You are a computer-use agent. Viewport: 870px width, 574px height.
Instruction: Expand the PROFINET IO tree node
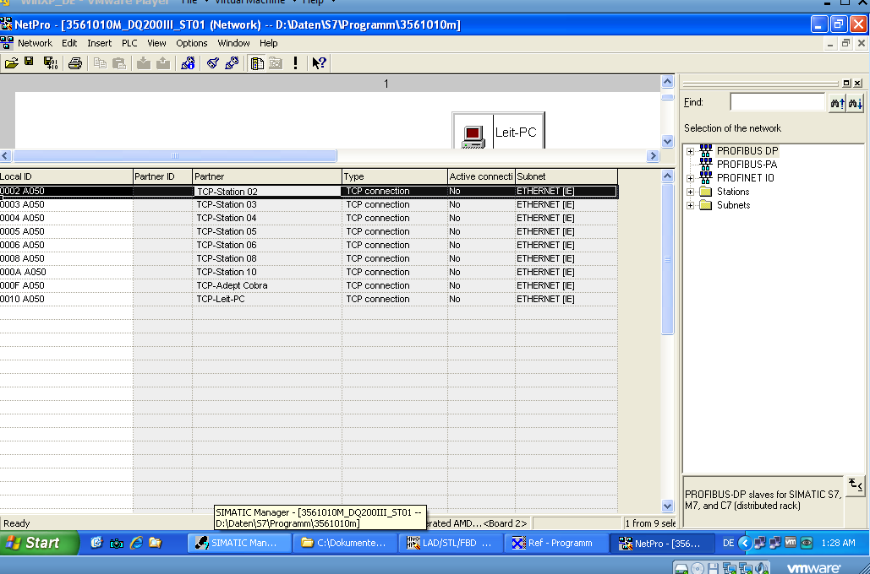tap(690, 178)
